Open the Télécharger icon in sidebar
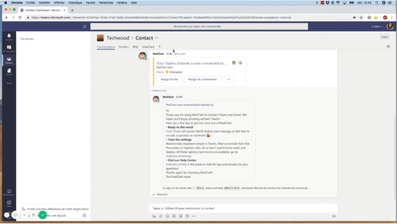 pos(9,192)
